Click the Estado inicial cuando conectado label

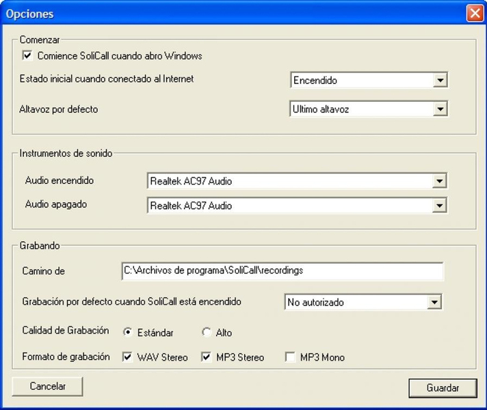[x=107, y=79]
